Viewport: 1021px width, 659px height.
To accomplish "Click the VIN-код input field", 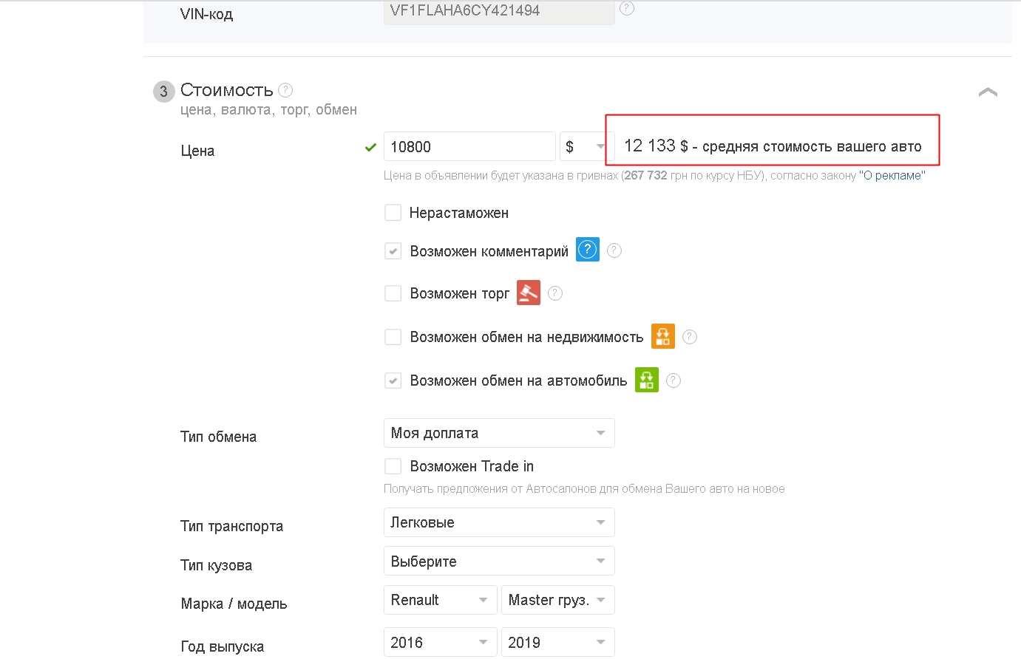I will [x=499, y=11].
